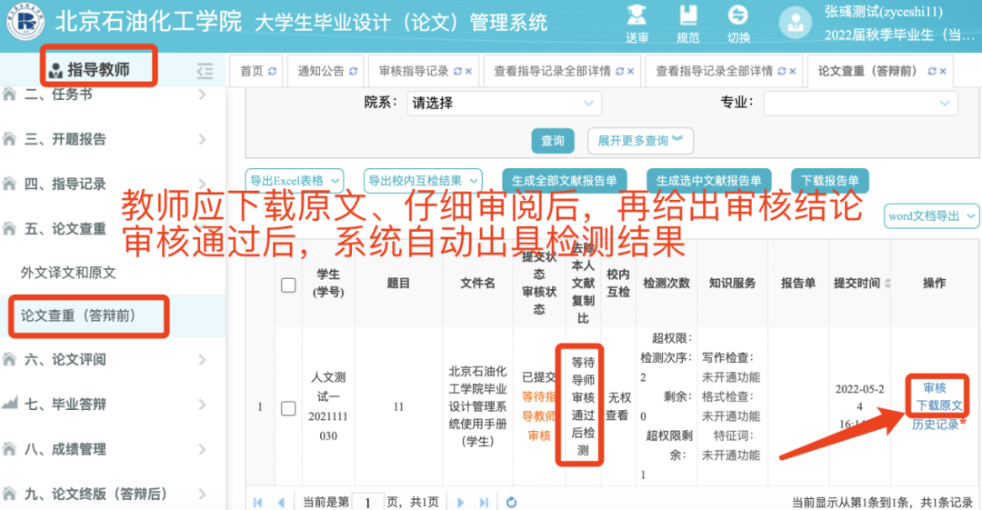Tick the select-all checkbox in the table header
The image size is (982, 510).
pyautogui.click(x=288, y=285)
